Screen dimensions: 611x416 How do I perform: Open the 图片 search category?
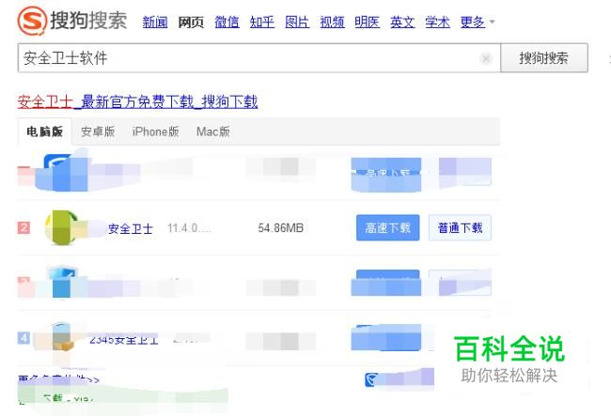297,23
